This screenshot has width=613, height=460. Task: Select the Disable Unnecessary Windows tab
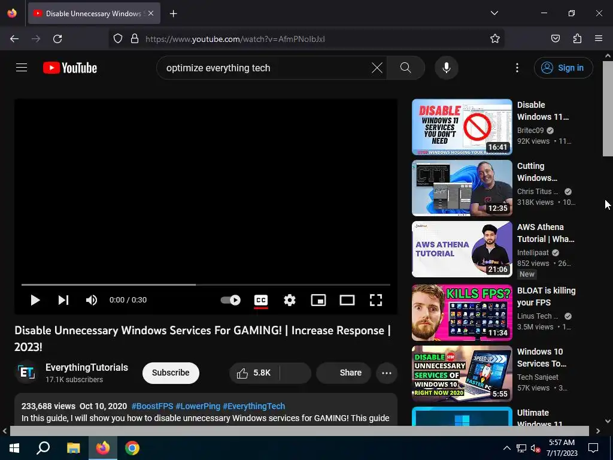94,13
